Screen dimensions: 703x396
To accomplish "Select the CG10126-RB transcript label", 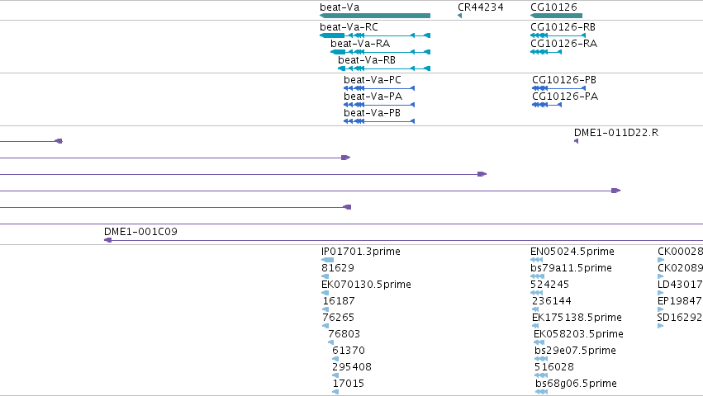I will pyautogui.click(x=563, y=27).
